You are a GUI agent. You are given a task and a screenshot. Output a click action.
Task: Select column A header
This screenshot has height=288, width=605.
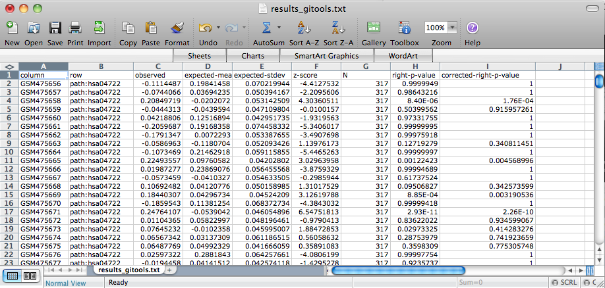point(43,66)
